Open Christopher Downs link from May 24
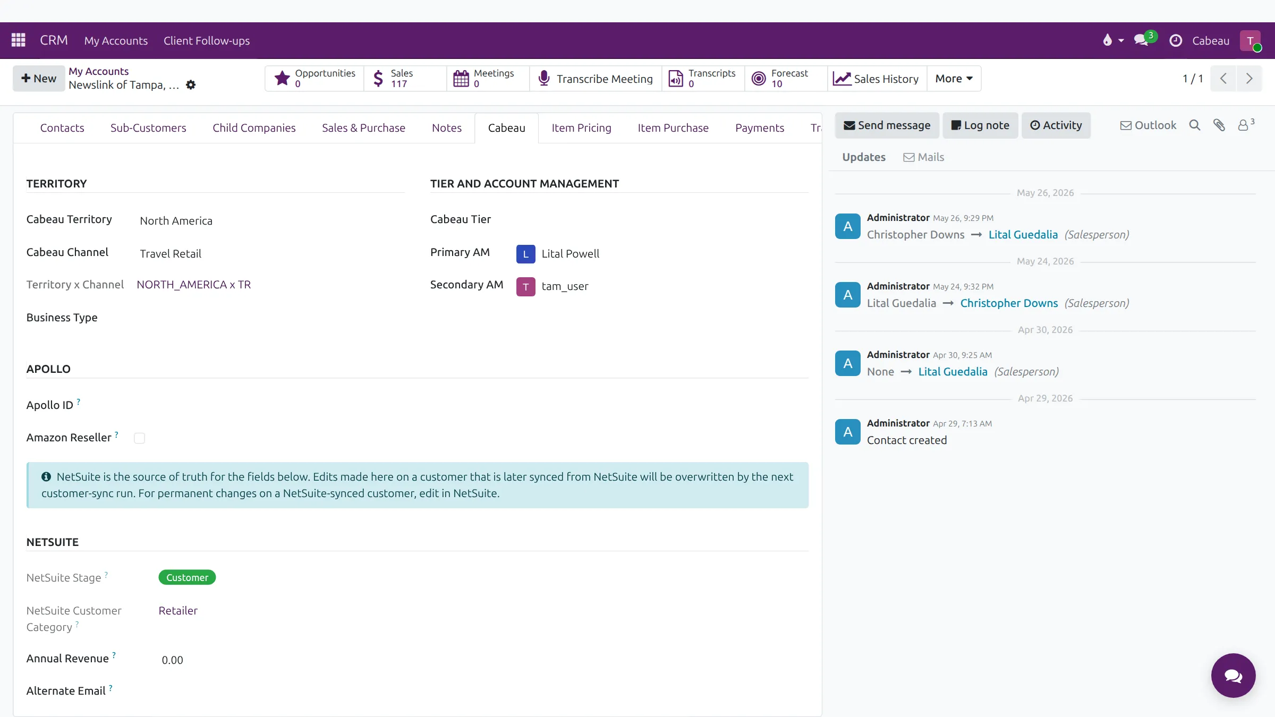Screen dimensions: 1275x717 click(1009, 303)
